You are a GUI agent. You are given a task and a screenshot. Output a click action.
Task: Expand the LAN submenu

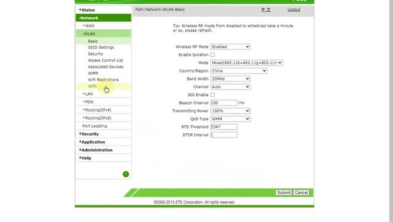[103, 94]
